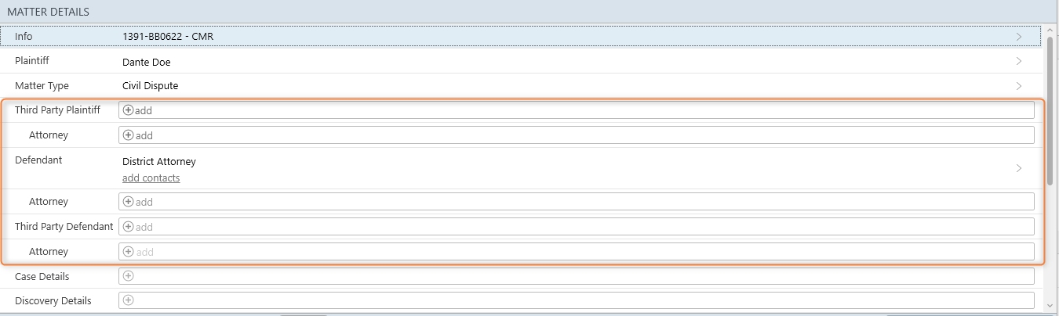Click plus icon in Third Party Plaintiff field
This screenshot has width=1059, height=316.
point(129,110)
